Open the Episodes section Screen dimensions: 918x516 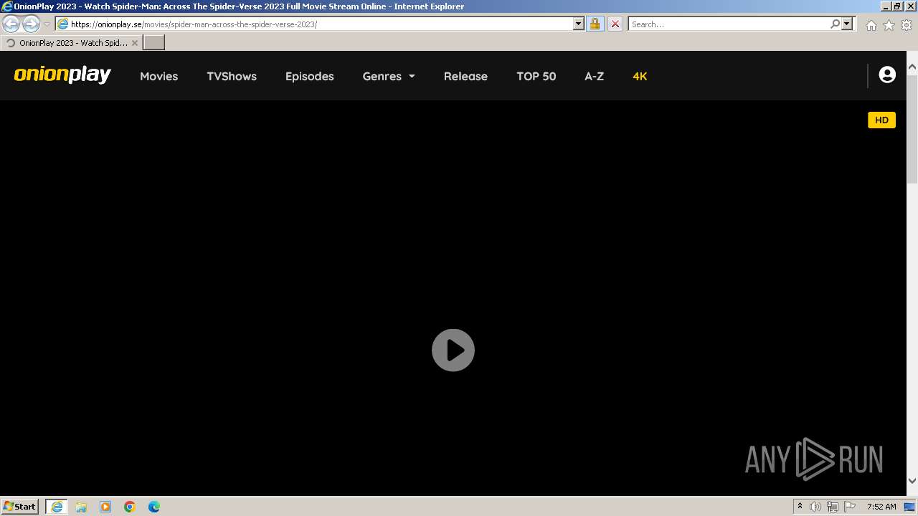(309, 76)
